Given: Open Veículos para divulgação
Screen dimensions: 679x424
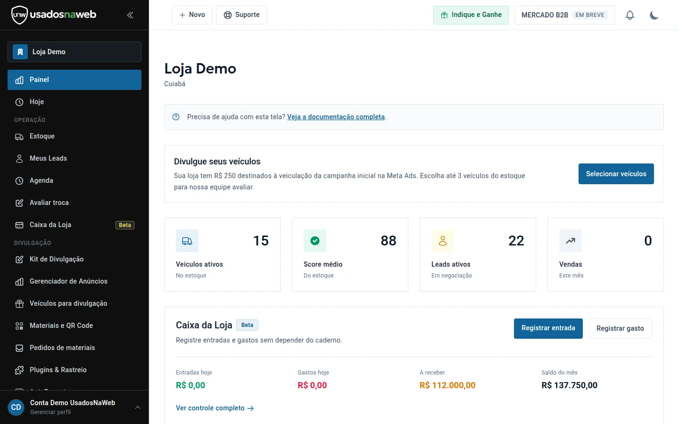Looking at the screenshot, I should click(75, 303).
